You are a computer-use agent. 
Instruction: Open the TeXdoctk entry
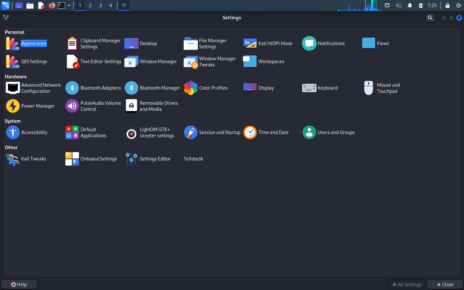193,159
